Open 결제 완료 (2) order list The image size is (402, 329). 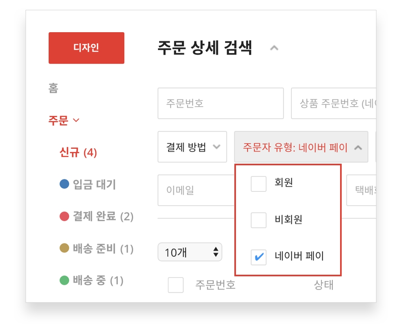coord(103,217)
